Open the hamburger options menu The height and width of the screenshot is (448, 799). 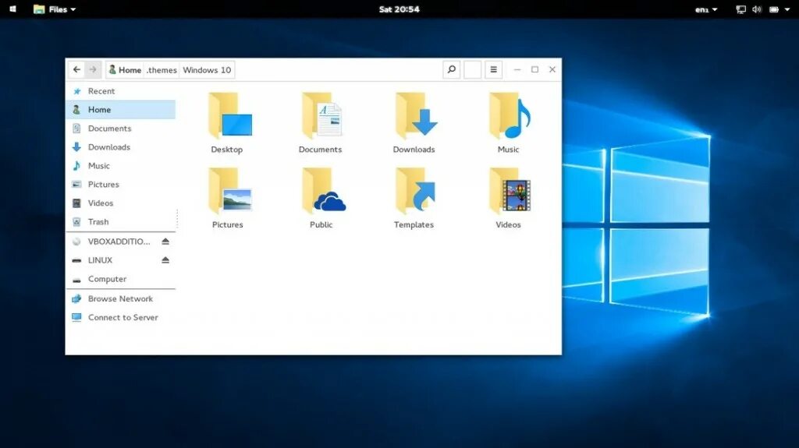tap(493, 70)
